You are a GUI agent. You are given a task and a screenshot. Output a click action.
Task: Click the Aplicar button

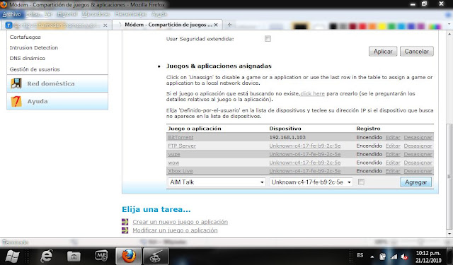click(x=383, y=52)
